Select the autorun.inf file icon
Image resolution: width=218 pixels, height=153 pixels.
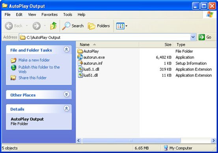[x=80, y=63]
